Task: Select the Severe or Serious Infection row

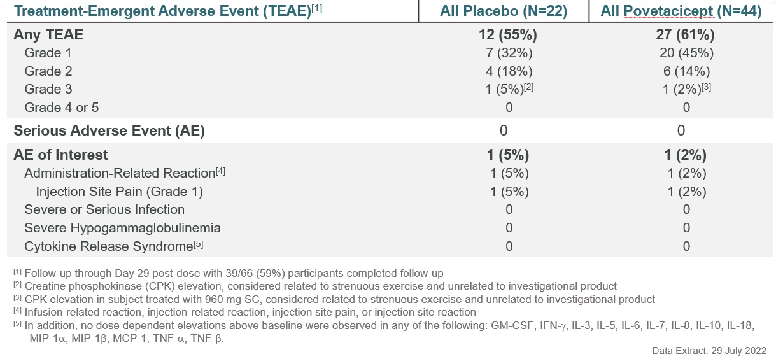Action: pos(104,209)
